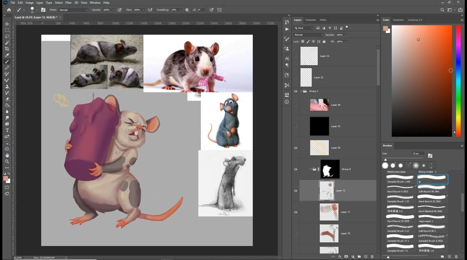The width and height of the screenshot is (467, 260).
Task: Select Layer 71 thumbnail
Action: click(x=329, y=212)
